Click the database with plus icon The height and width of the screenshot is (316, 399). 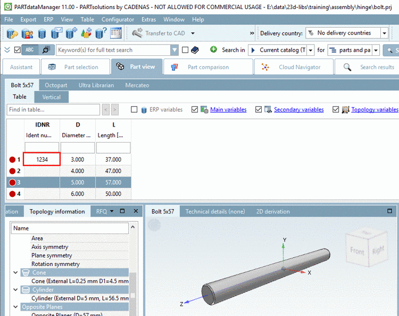pyautogui.click(x=71, y=33)
